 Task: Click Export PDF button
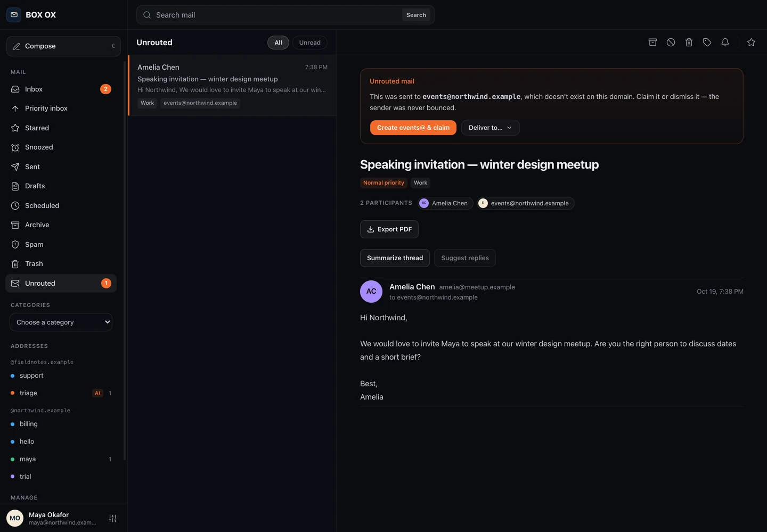389,229
